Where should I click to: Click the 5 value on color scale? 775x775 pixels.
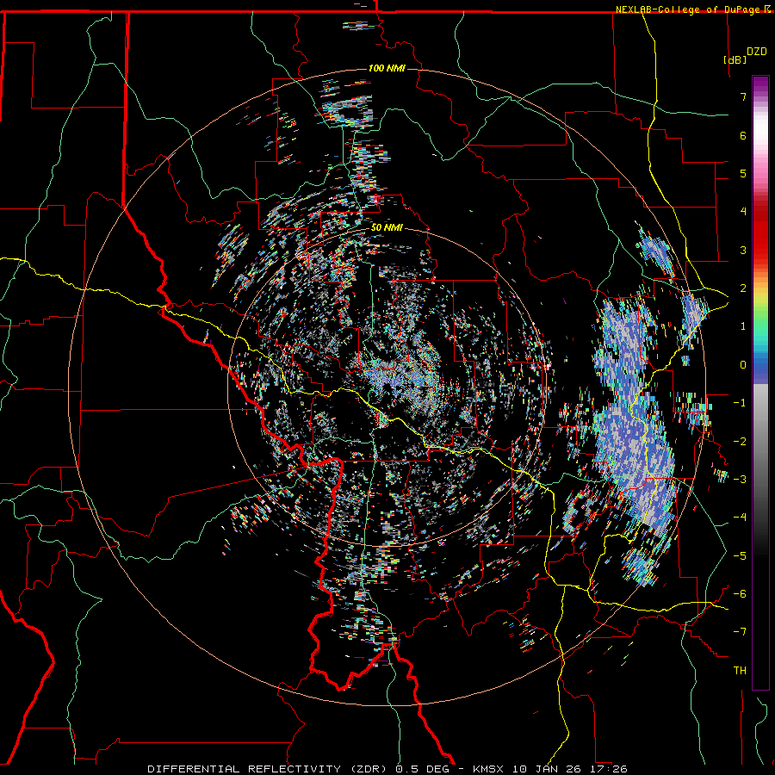point(743,173)
